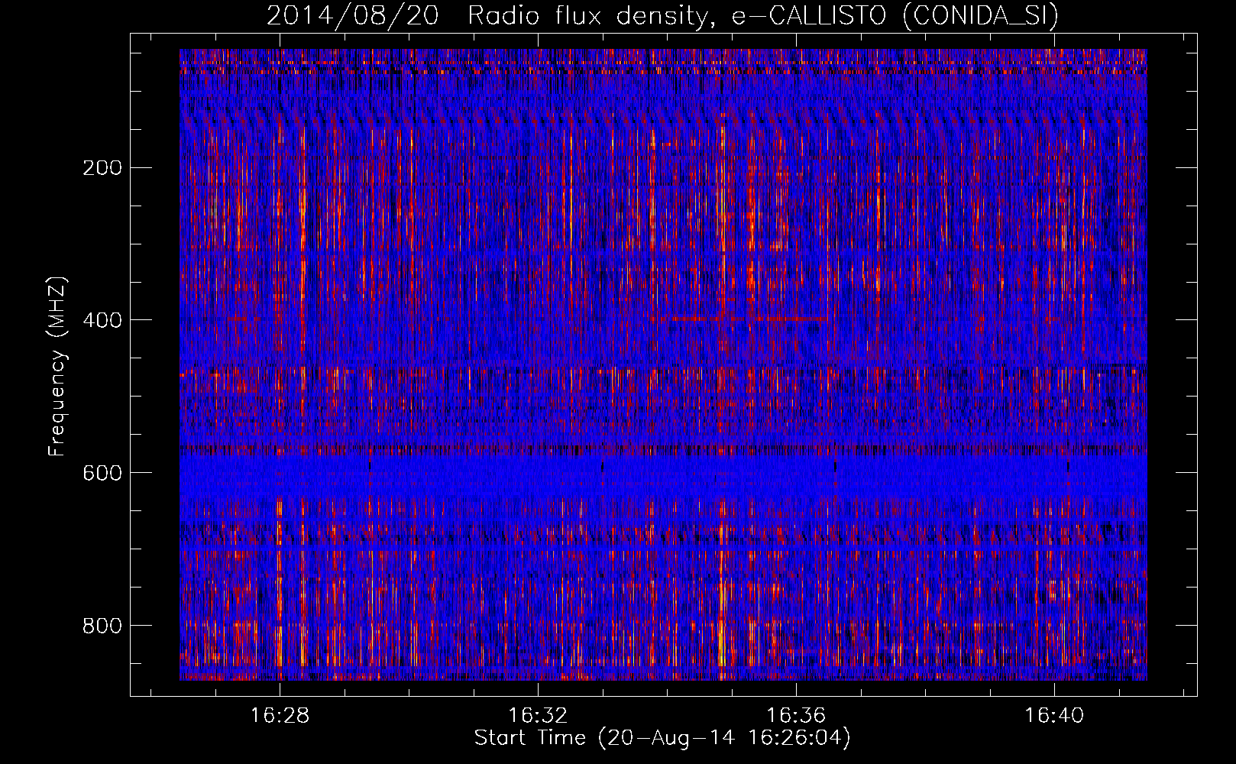
Task: Click the 16:36 time tick label
Action: click(796, 716)
